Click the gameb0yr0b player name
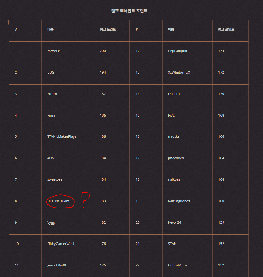Screen dimensions: 263x277 tap(57, 265)
